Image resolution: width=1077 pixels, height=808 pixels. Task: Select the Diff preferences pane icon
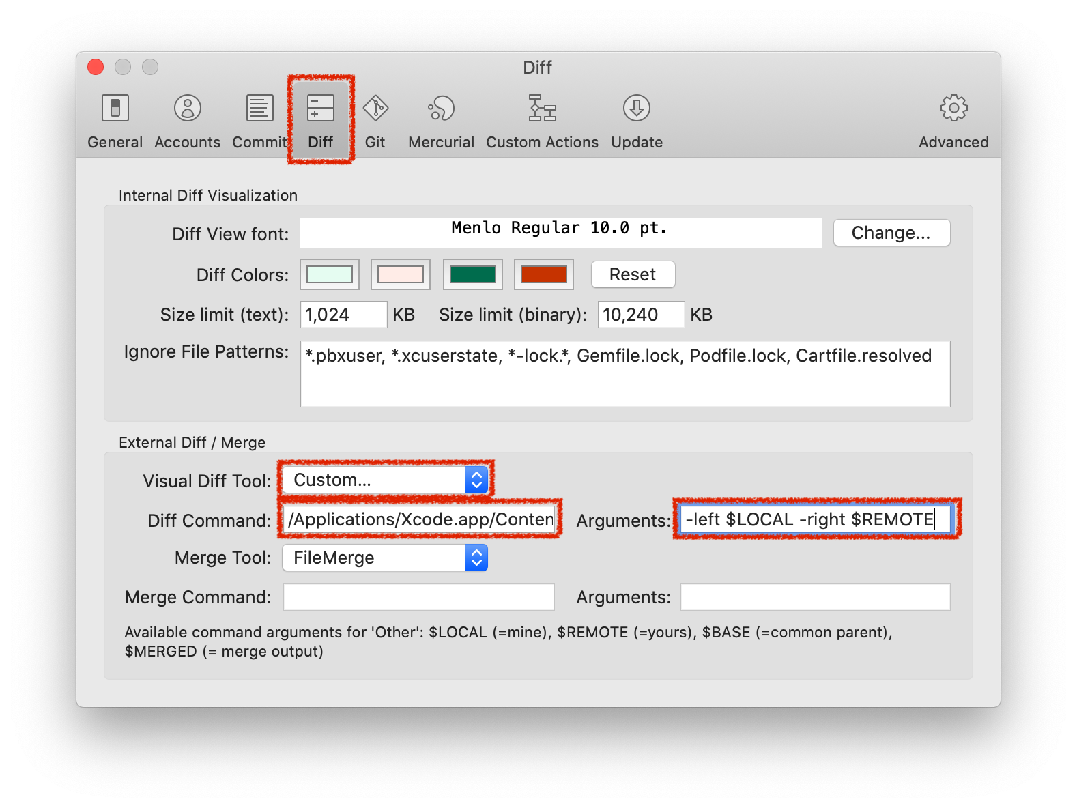[320, 121]
